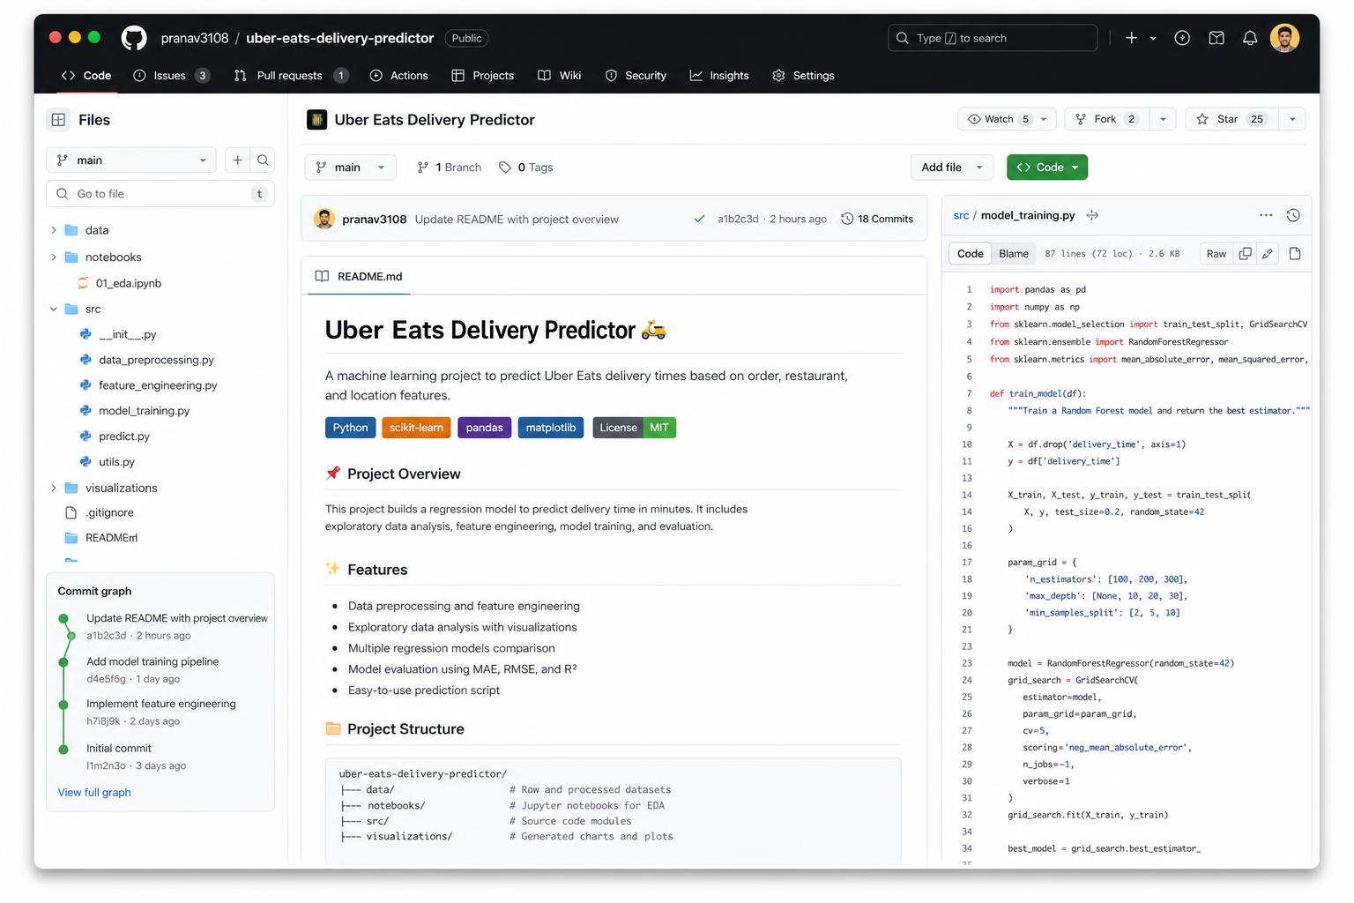
Task: Select the Code view tab in file viewer
Action: click(x=970, y=254)
